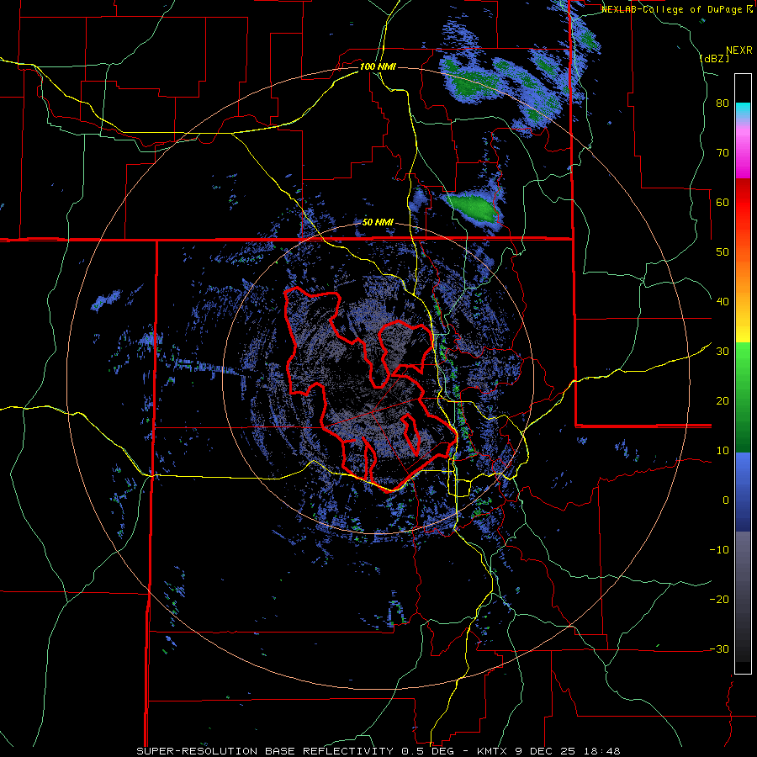The height and width of the screenshot is (757, 757).
Task: Click the 40 value on the dBZ scale
Action: tap(723, 302)
